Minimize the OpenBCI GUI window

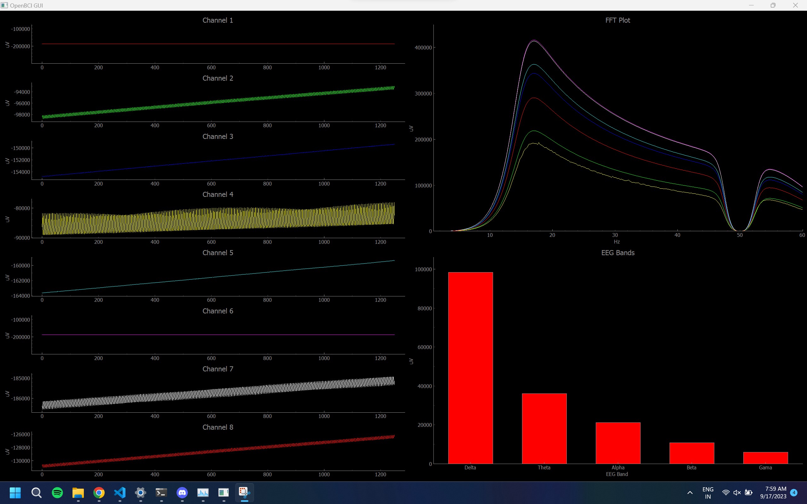tap(751, 5)
